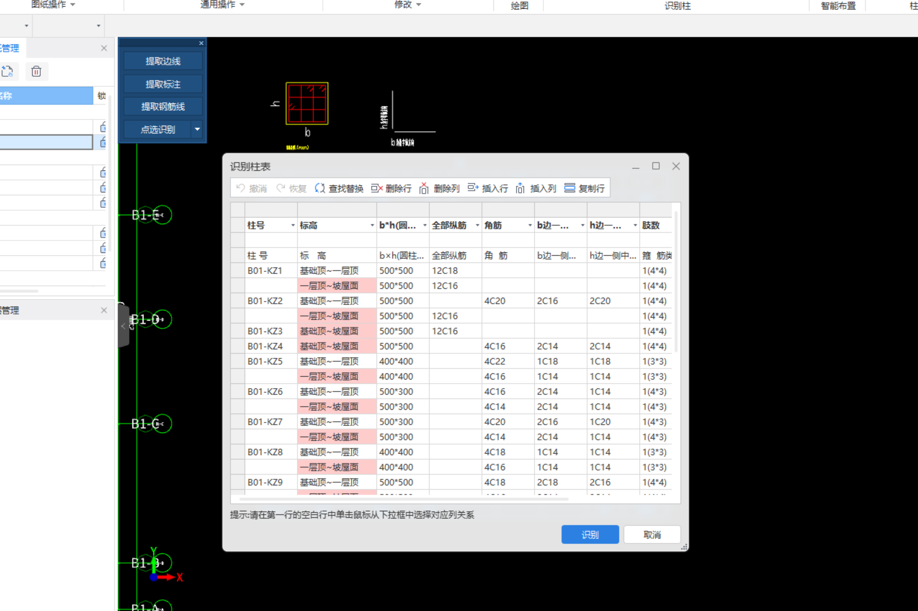Open the 通用操作 menu
The height and width of the screenshot is (611, 918).
pyautogui.click(x=222, y=5)
